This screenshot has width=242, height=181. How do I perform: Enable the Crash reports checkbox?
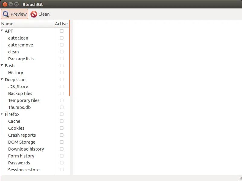click(x=62, y=135)
